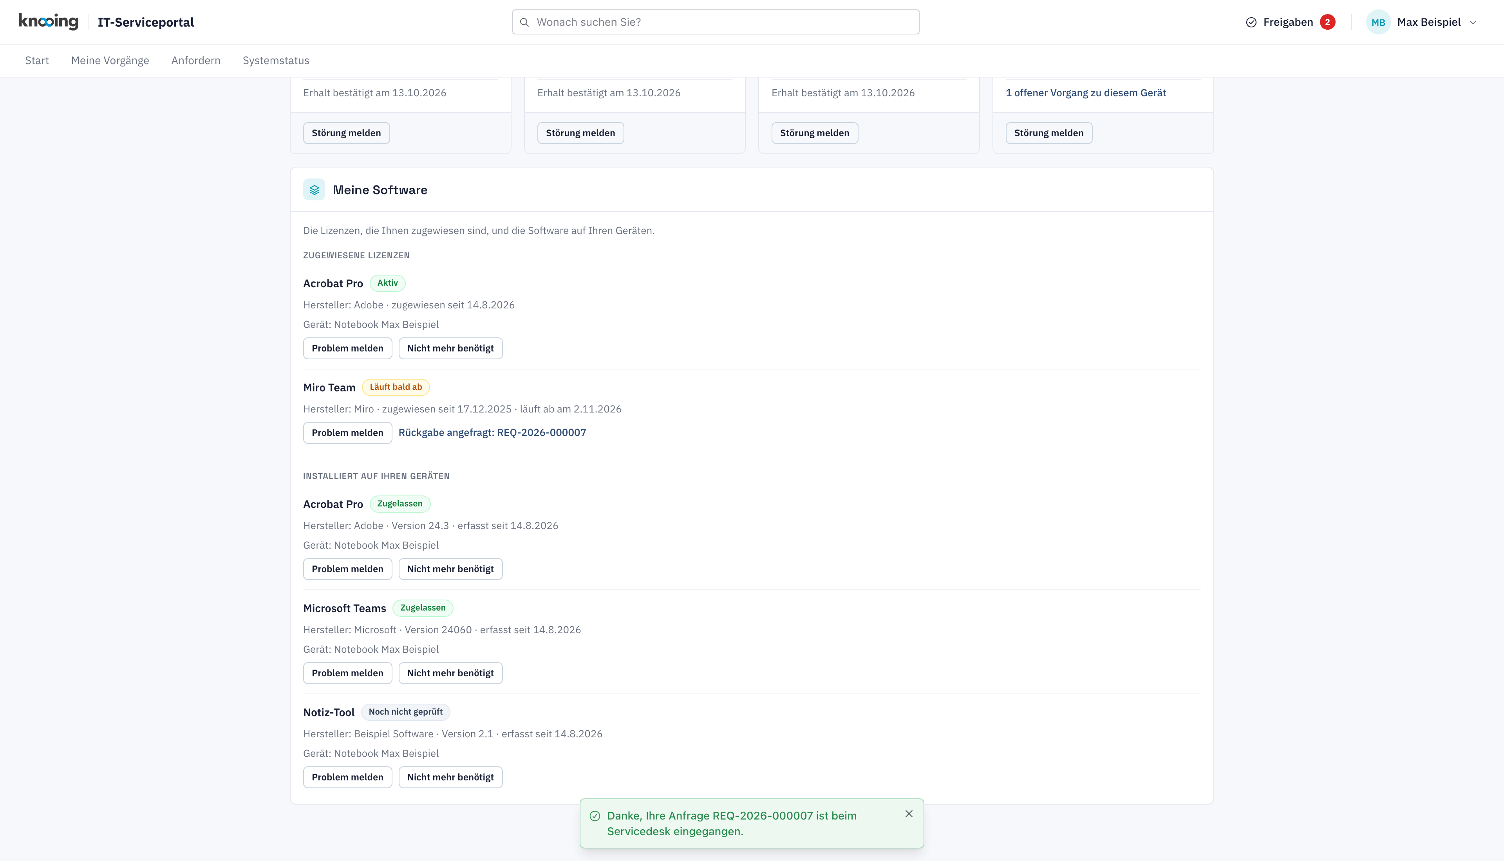Open the red Freigaben badge showing 2

pos(1327,22)
